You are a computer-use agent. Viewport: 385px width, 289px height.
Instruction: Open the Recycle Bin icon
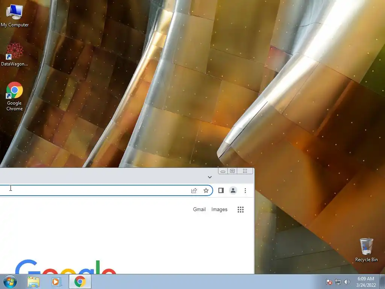point(366,250)
